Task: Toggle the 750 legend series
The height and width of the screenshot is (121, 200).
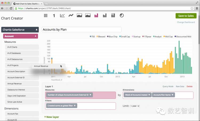Action: coord(92,37)
